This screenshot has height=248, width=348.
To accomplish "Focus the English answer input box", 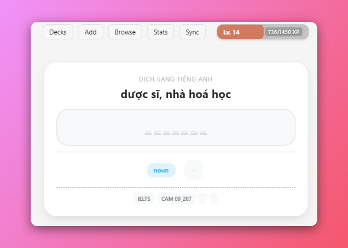I will click(176, 122).
